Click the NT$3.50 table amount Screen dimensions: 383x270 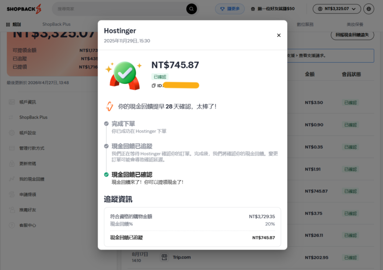click(314, 102)
